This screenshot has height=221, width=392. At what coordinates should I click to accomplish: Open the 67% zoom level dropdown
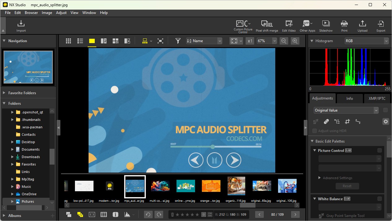click(x=267, y=41)
